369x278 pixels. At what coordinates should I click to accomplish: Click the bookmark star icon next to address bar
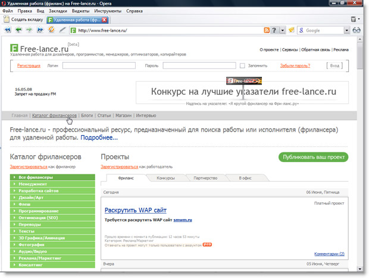click(292, 30)
